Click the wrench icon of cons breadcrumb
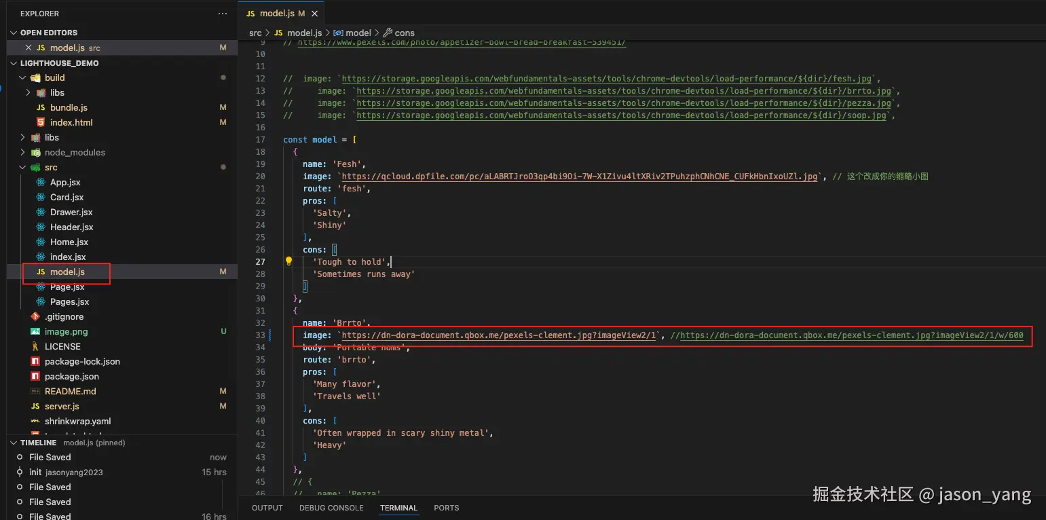 [388, 33]
